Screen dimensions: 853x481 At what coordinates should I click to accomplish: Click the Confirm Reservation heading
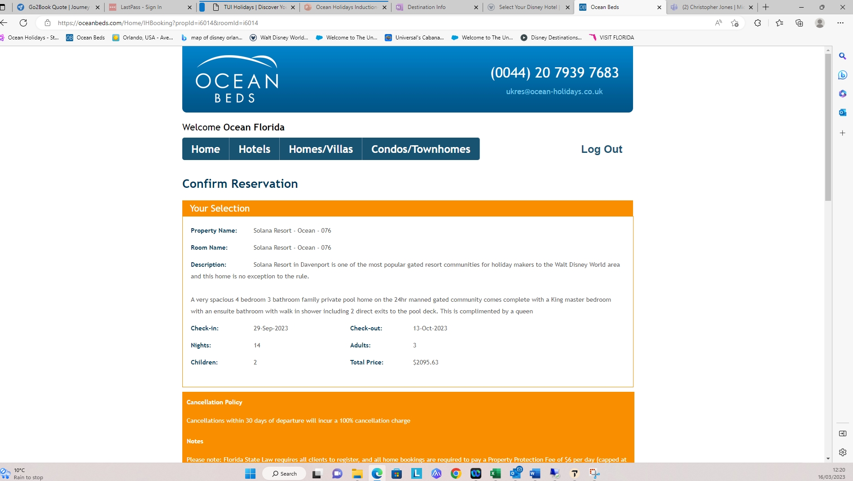pos(240,184)
